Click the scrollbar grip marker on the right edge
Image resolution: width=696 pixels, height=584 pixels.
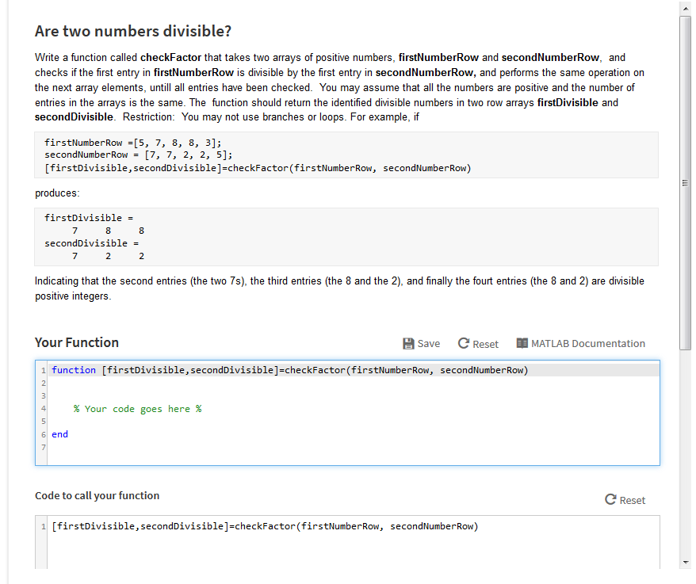[x=684, y=182]
